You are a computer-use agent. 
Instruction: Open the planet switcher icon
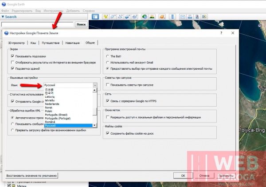pos(162,17)
